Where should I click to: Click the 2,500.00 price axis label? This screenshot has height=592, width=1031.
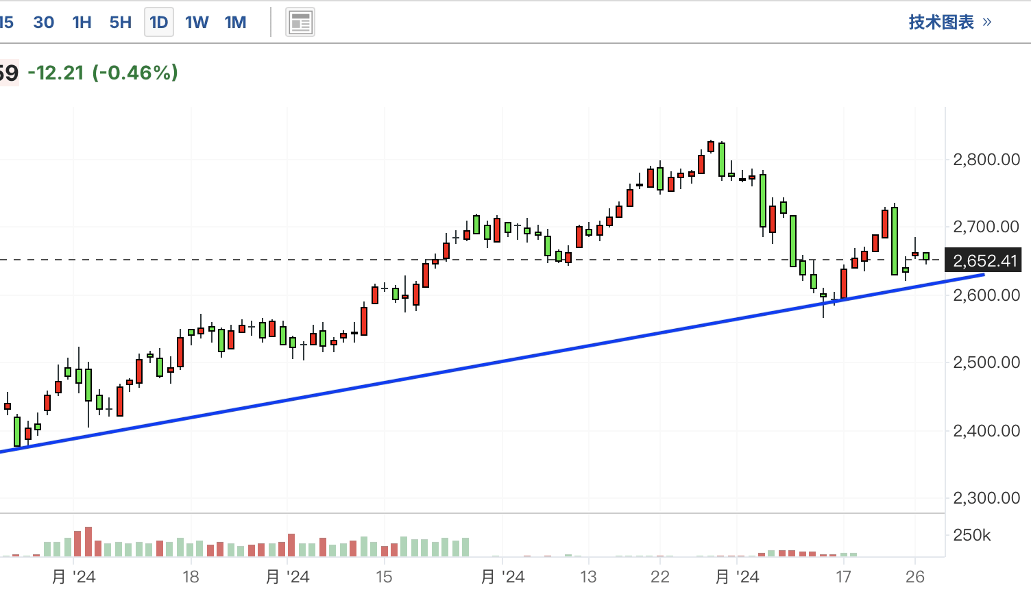[986, 362]
